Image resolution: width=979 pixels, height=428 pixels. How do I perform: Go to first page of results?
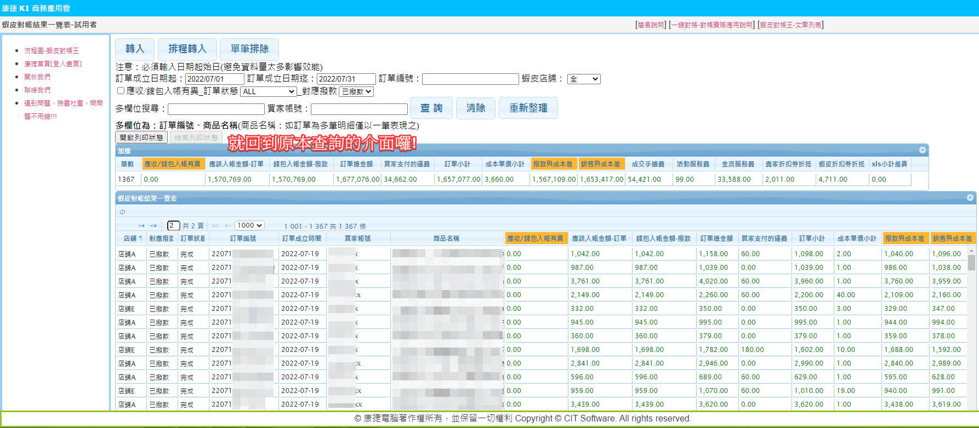coord(141,225)
